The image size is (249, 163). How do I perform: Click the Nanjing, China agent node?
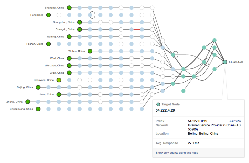pos(69,37)
